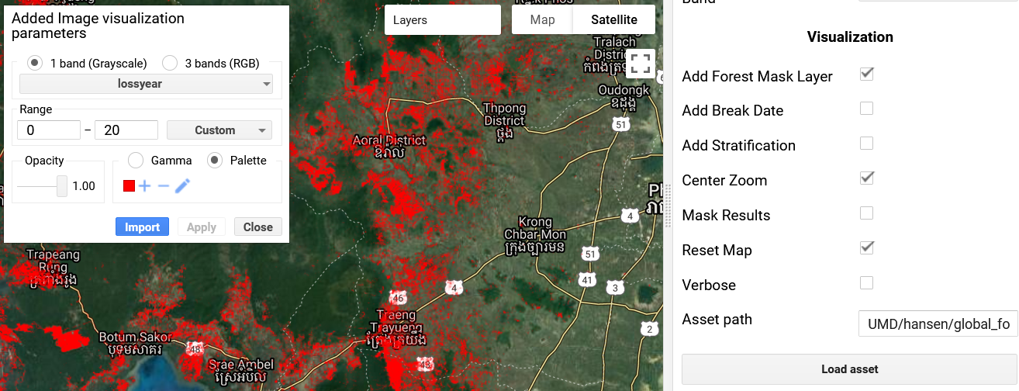1019x391 pixels.
Task: Click the Asset path input field
Action: click(x=938, y=324)
